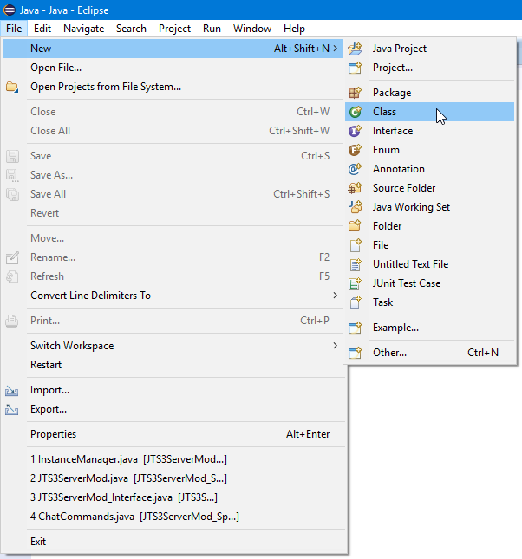Reopen recent file 1 InstanceManager.java
522x559 pixels.
tap(173, 459)
